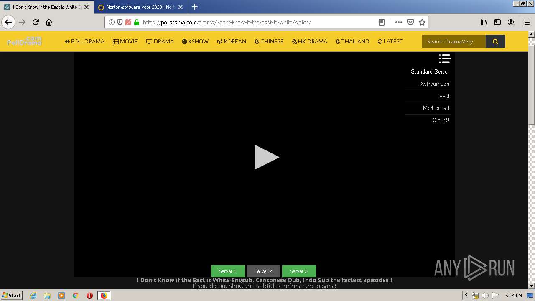Open the MOVIE menu item
This screenshot has width=535, height=301.
pos(125,41)
